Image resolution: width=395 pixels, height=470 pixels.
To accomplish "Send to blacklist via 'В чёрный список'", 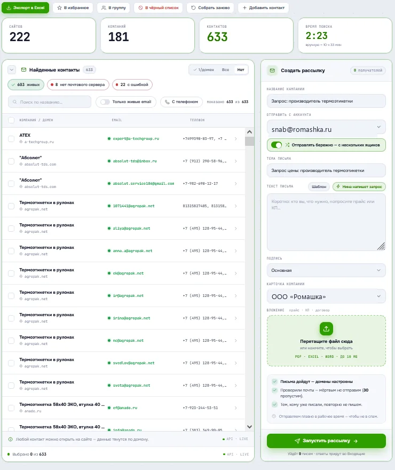I will pos(159,8).
